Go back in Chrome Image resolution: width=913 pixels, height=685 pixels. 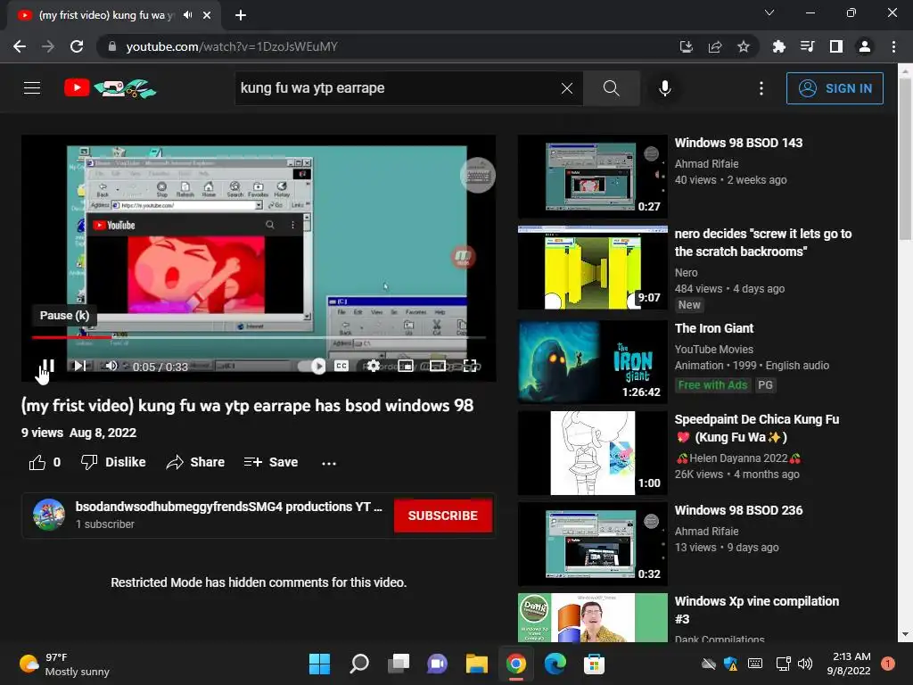point(20,46)
